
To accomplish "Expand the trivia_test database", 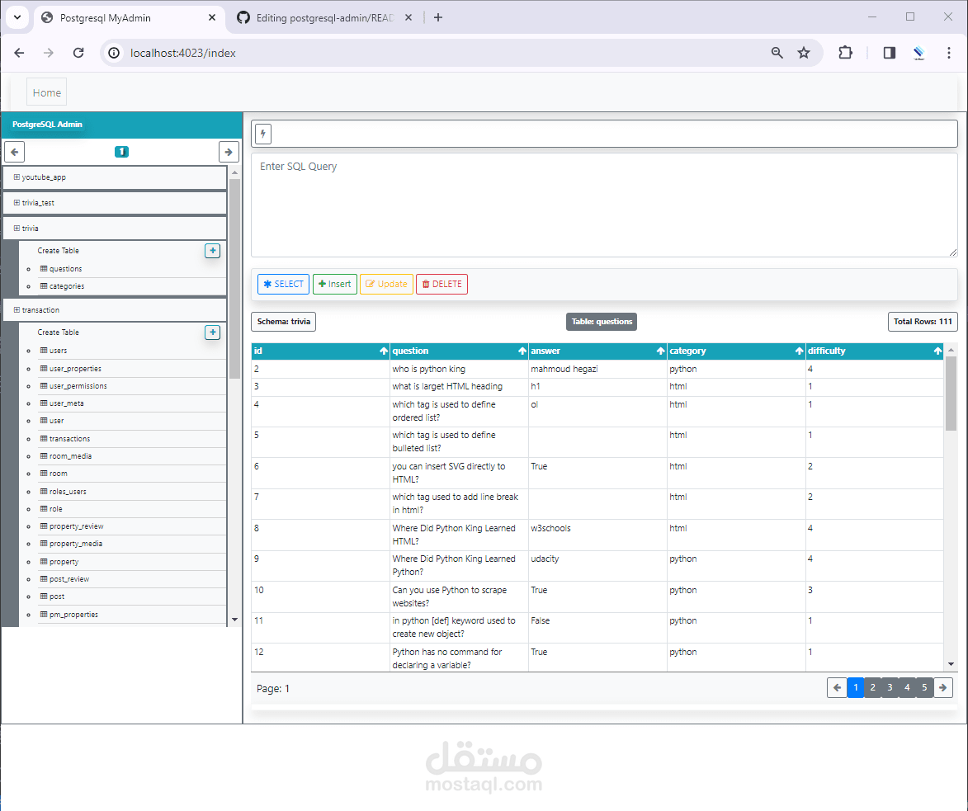I will click(x=17, y=202).
